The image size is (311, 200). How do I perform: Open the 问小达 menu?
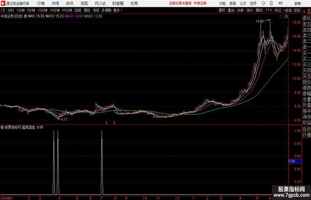pyautogui.click(x=100, y=3)
